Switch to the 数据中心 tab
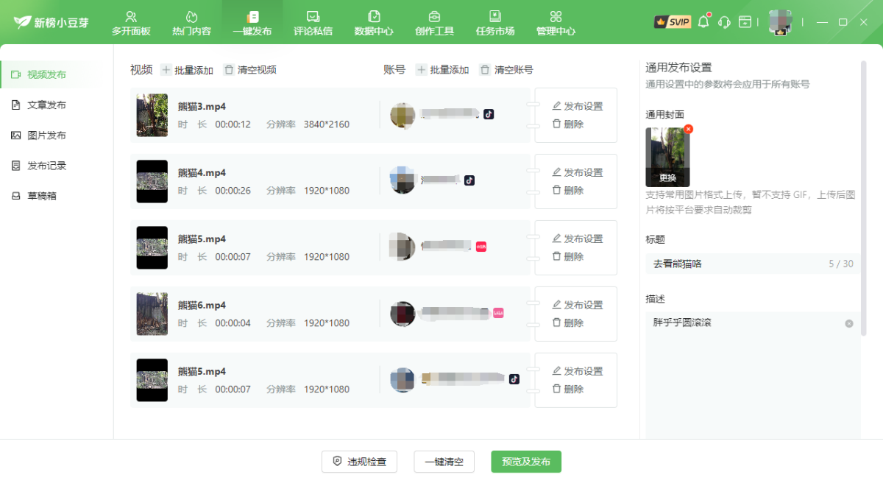 click(373, 23)
